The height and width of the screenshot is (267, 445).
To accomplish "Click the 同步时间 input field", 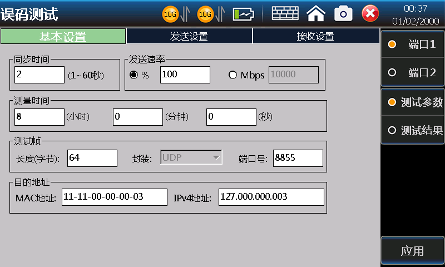I will [x=39, y=75].
